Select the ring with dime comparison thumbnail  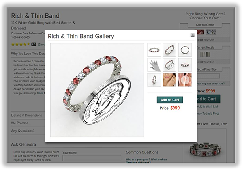click(x=169, y=65)
